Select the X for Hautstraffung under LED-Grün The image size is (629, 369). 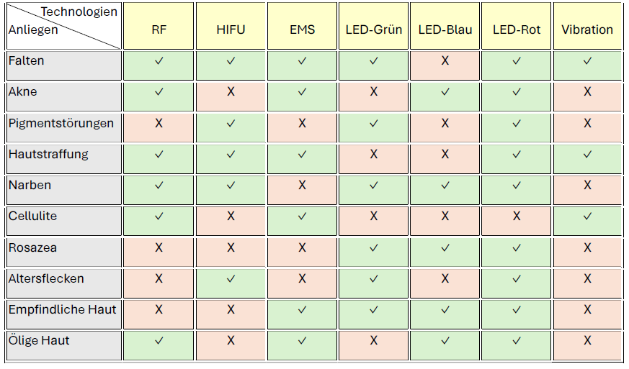[x=373, y=155]
